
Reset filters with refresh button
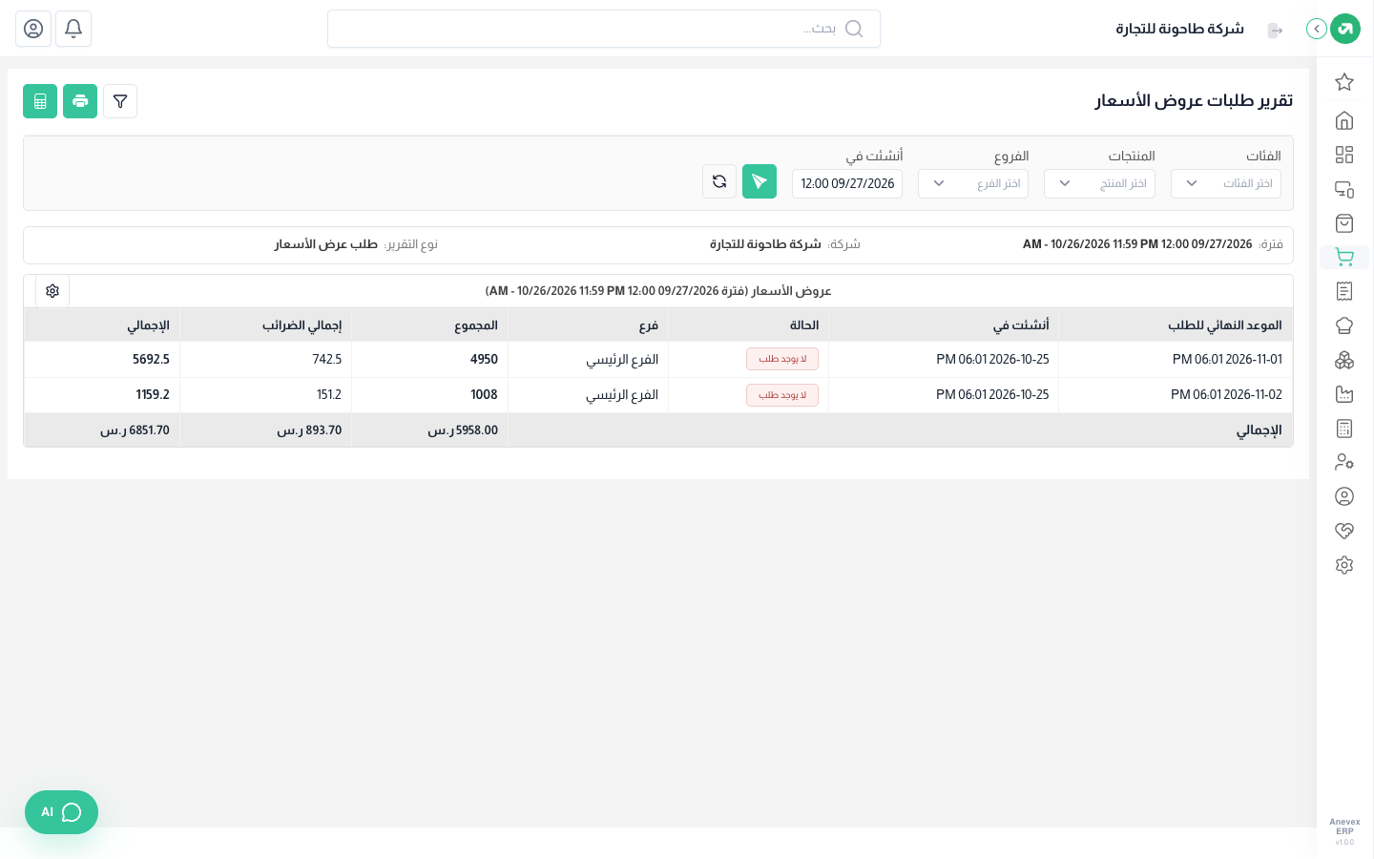719,181
